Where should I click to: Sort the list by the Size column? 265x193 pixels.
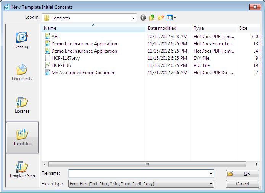click(249, 28)
